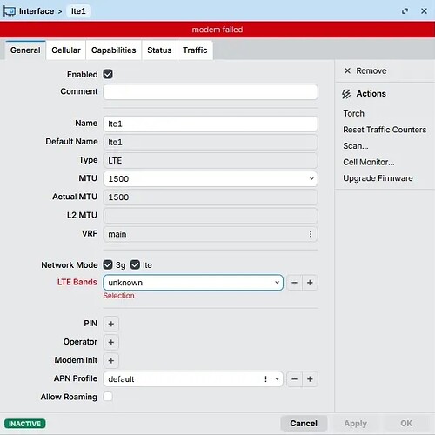This screenshot has width=435, height=435.
Task: Open the LTE Bands unknown dropdown
Action: 193,283
